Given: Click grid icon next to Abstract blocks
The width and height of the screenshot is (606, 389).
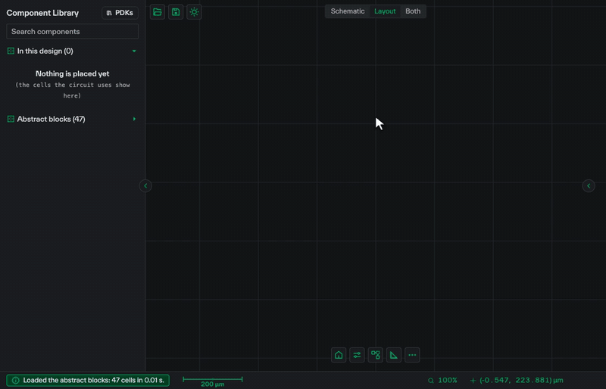Looking at the screenshot, I should [11, 119].
